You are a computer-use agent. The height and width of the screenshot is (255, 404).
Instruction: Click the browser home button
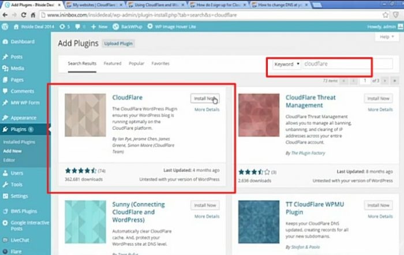[33, 15]
